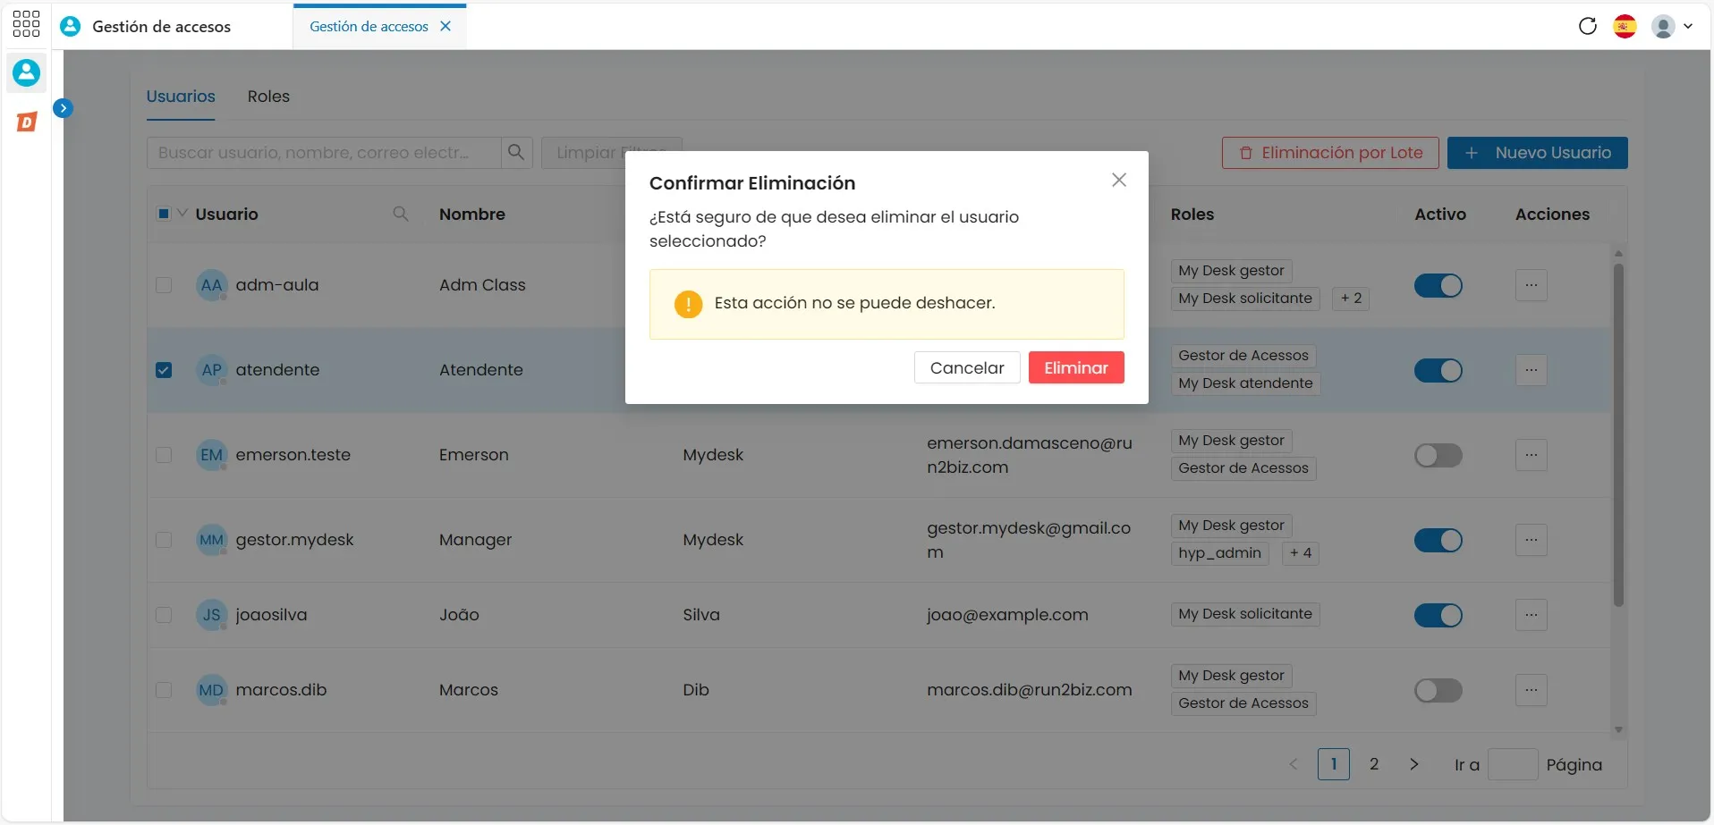Enable Activo switch for emerson.teste
This screenshot has height=825, width=1714.
(1438, 455)
